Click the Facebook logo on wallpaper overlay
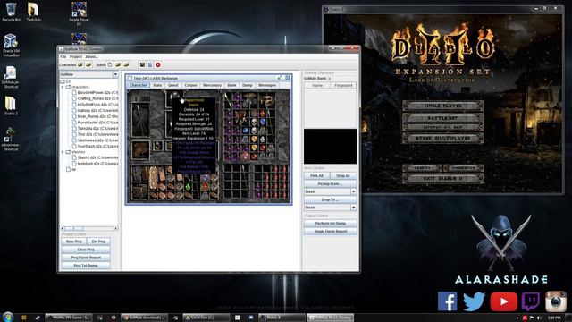Image resolution: width=572 pixels, height=322 pixels. (447, 301)
